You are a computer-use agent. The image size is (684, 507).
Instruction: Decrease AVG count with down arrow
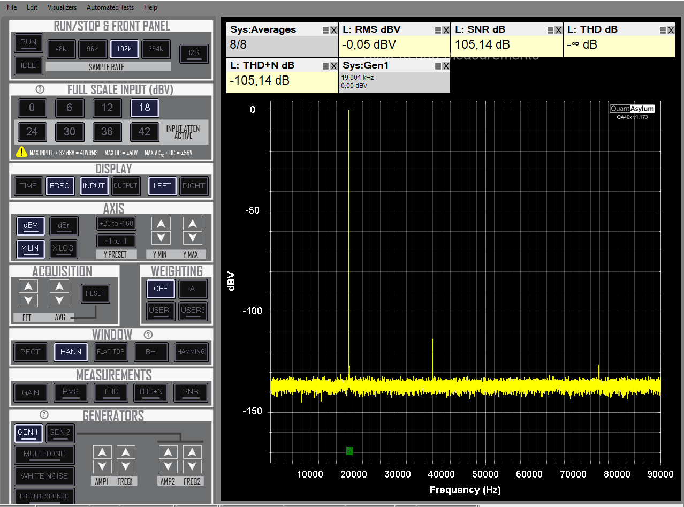(59, 300)
